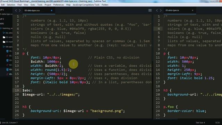Click line number 19 in left pane

tap(17, 90)
